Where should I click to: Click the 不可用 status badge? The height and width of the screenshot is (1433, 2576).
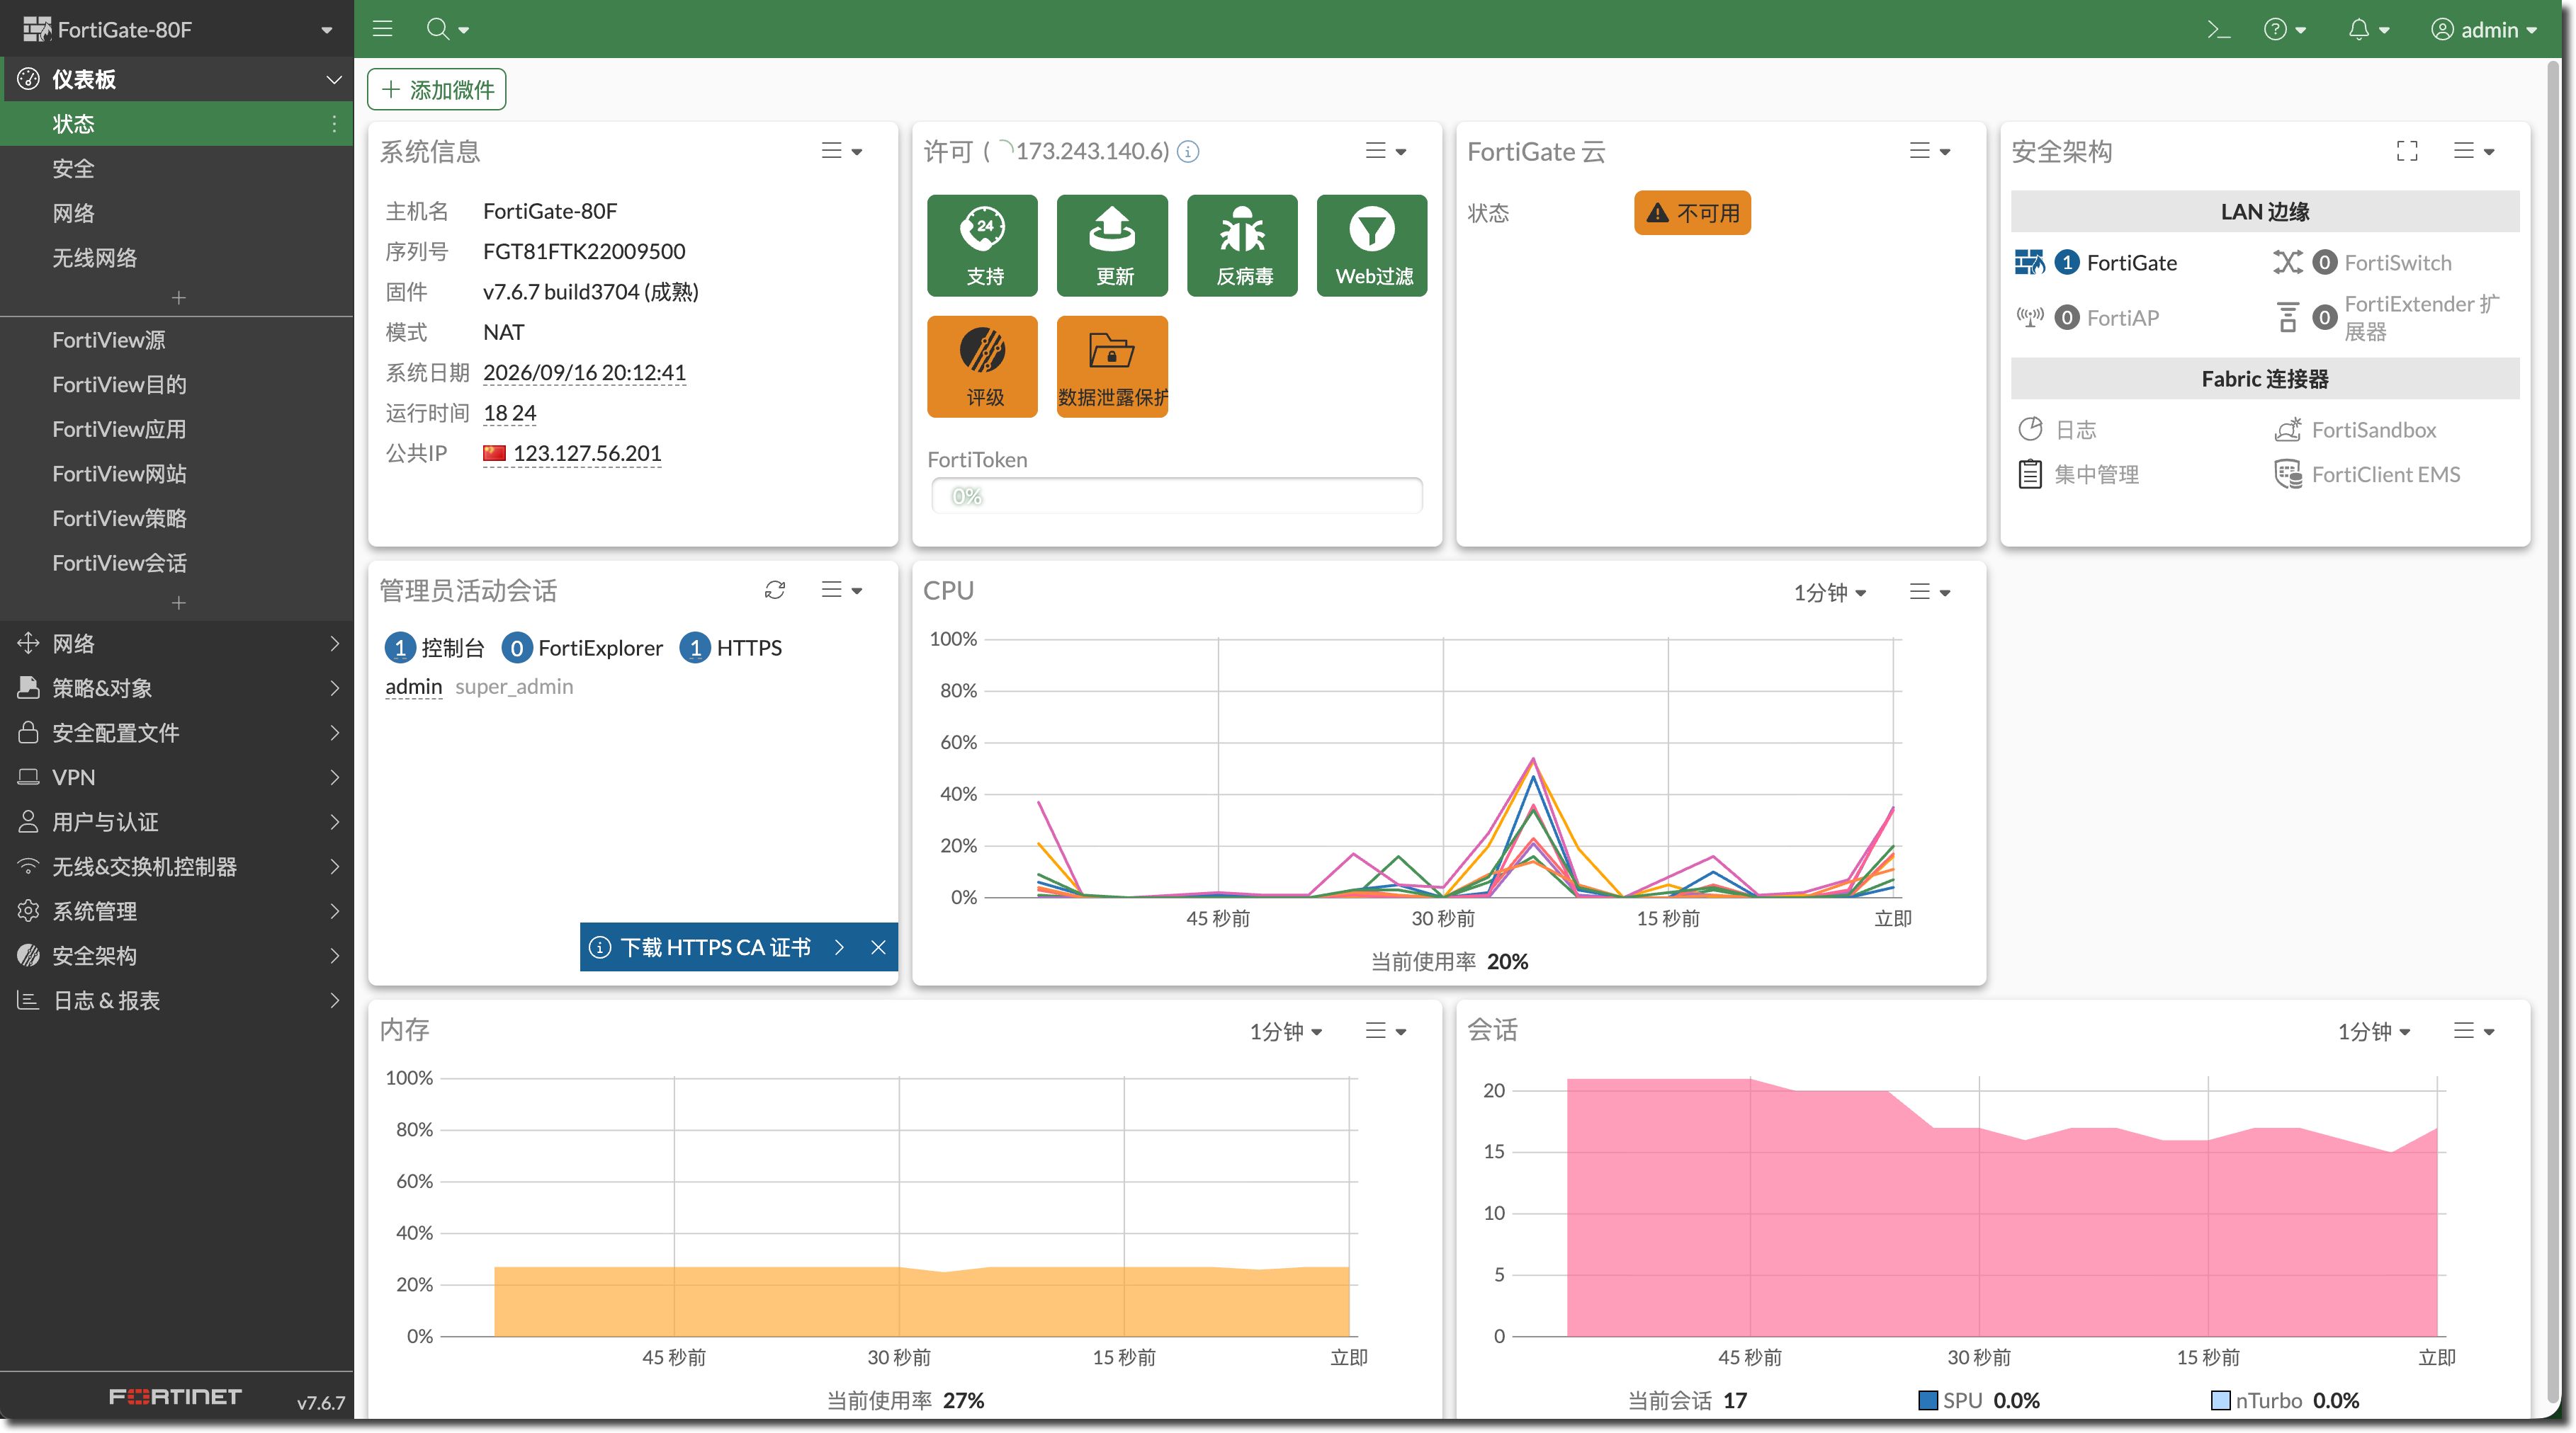(1692, 213)
